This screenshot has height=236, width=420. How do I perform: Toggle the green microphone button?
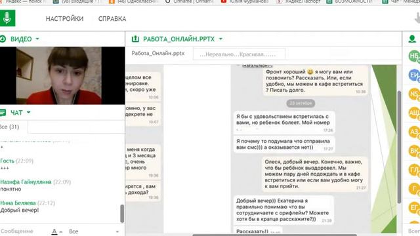[7, 18]
